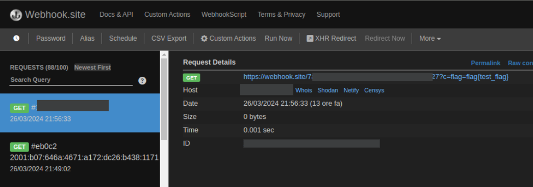Click the GET badge of request #eb0c2
The height and width of the screenshot is (187, 533).
19,147
